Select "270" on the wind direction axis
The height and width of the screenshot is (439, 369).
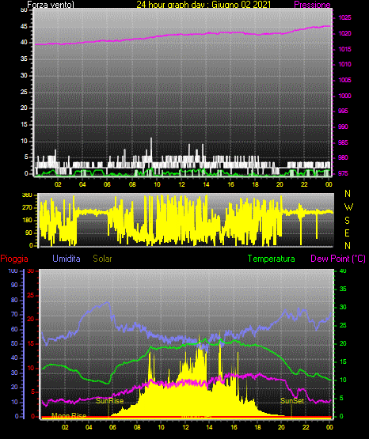27,208
